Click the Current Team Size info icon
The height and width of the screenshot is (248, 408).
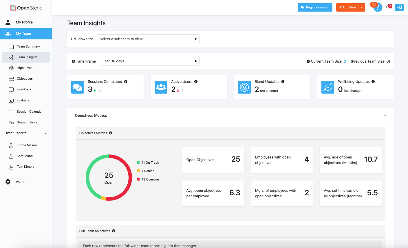pos(308,61)
